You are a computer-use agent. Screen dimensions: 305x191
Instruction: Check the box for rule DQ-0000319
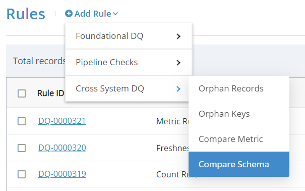coord(22,174)
